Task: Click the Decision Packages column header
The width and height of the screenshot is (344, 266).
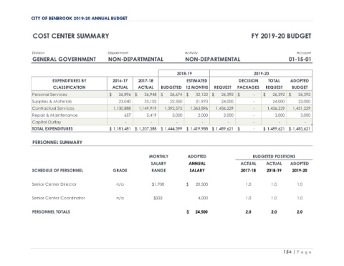Action: tap(248, 84)
